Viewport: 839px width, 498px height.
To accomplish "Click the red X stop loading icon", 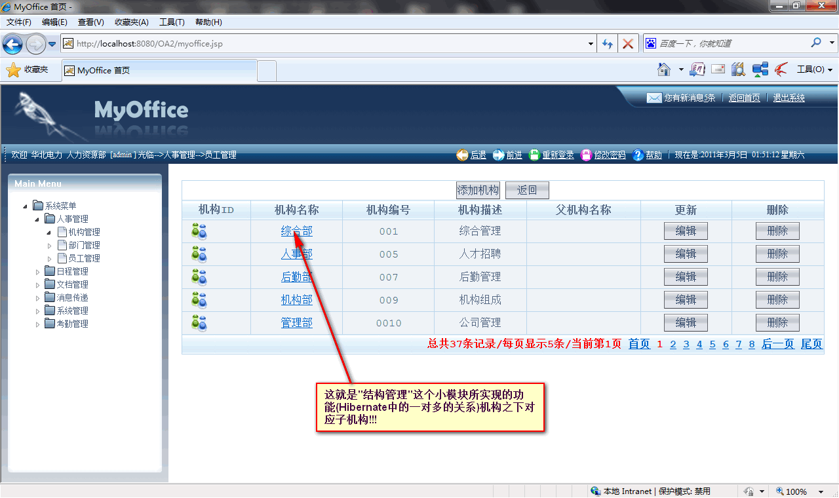I will coord(628,44).
